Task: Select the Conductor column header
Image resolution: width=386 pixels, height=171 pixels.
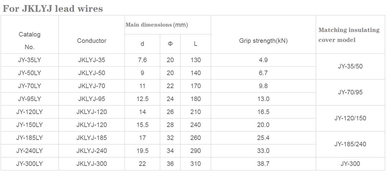Action: pos(92,41)
